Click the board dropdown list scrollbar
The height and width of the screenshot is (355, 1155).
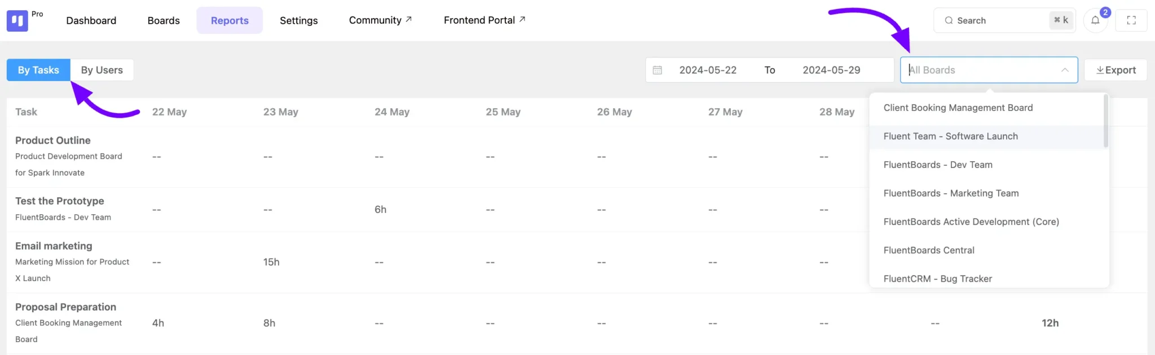click(x=1105, y=121)
